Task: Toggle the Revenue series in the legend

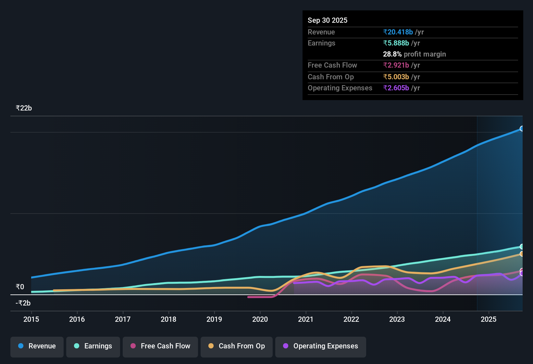Action: pyautogui.click(x=37, y=346)
